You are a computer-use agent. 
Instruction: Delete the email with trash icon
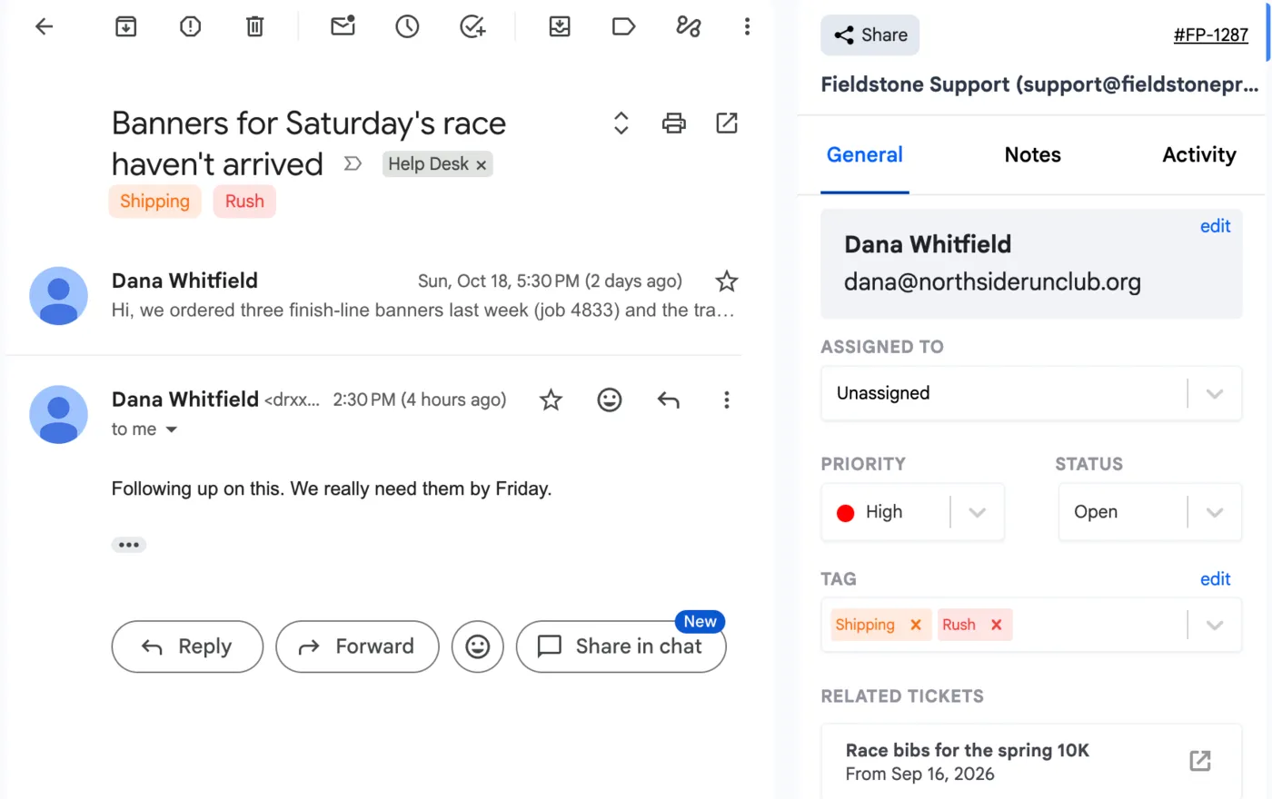[255, 26]
